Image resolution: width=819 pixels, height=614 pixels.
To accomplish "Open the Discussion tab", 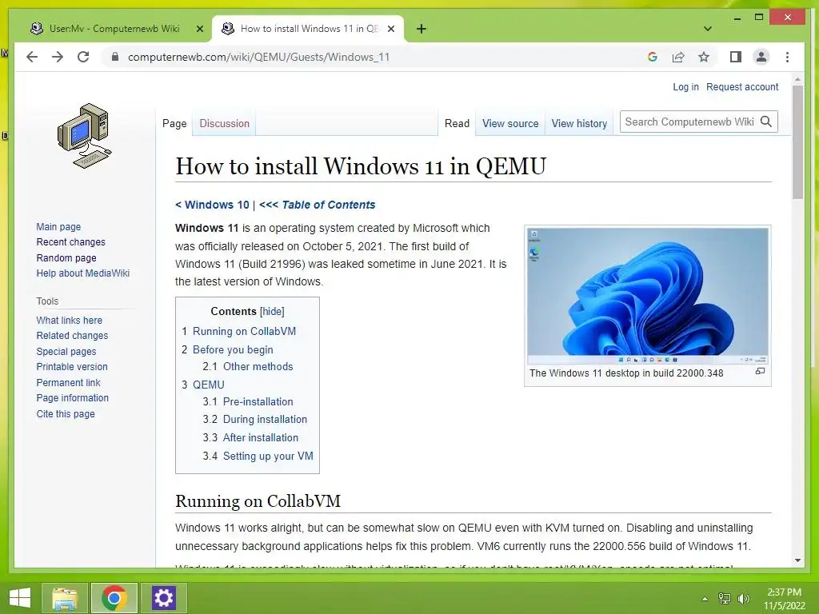I will click(224, 124).
